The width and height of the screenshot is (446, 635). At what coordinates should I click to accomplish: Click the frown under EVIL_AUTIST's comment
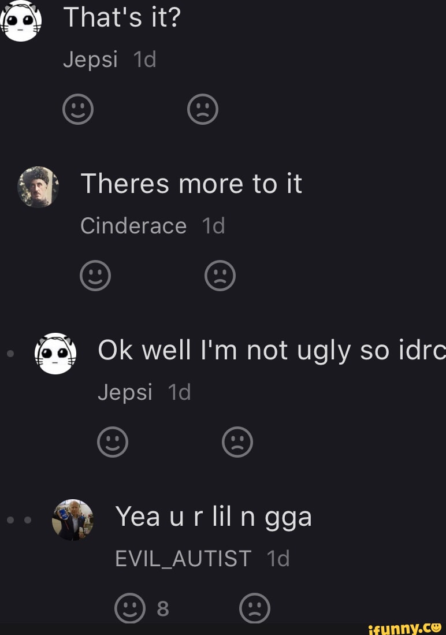click(255, 608)
